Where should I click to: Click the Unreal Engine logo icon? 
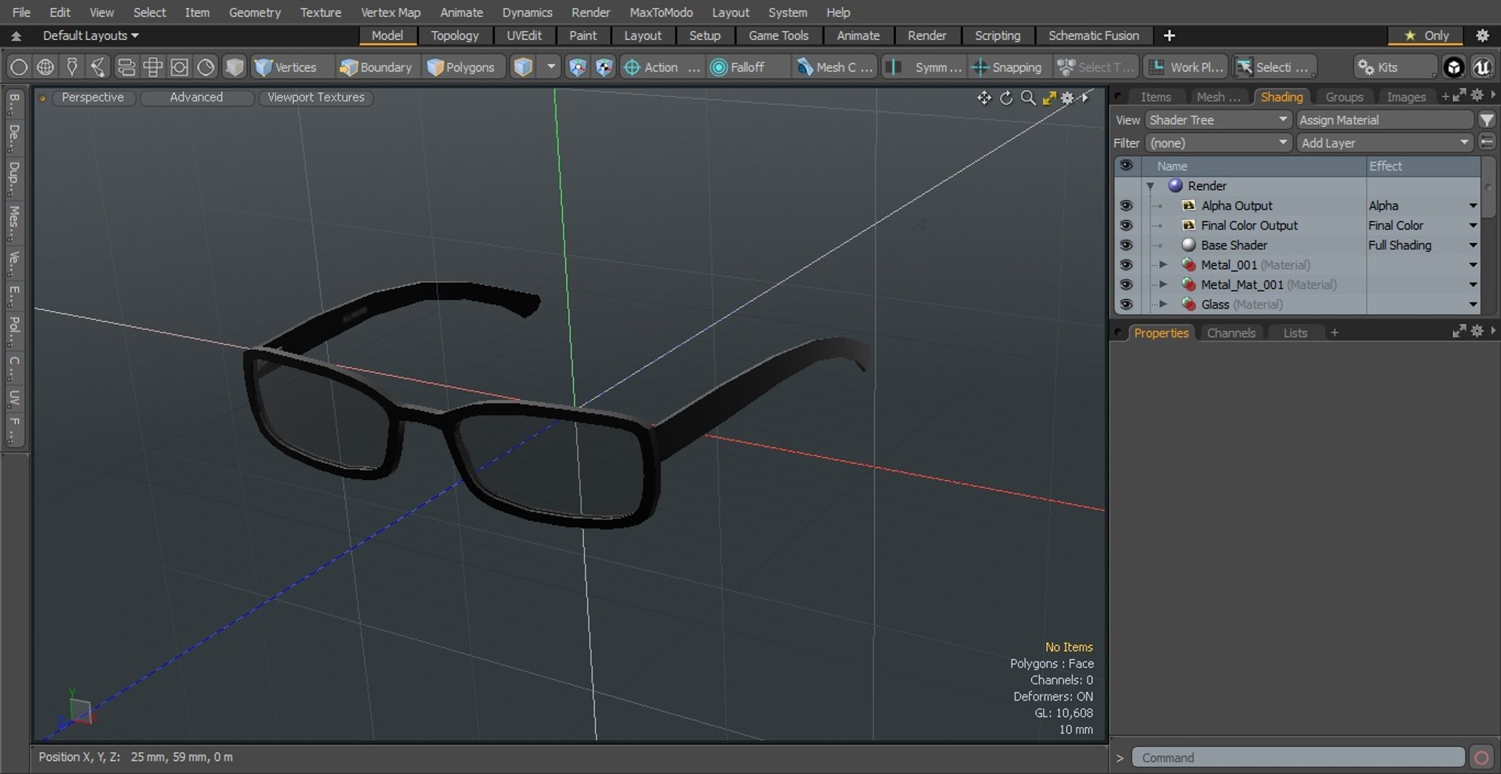pos(1481,67)
